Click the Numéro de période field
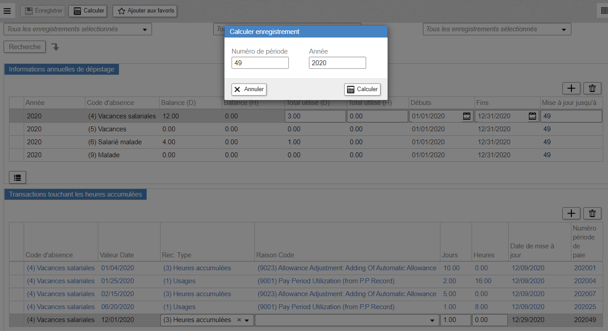 pos(260,63)
